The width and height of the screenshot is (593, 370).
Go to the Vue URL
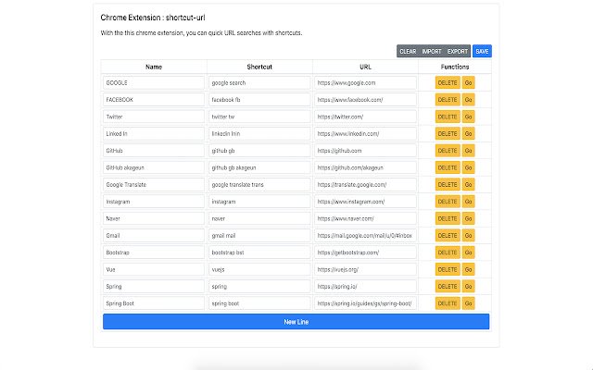[x=468, y=269]
